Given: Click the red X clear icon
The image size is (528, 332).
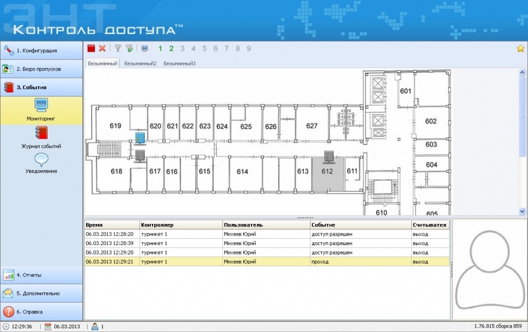Looking at the screenshot, I should click(x=102, y=48).
